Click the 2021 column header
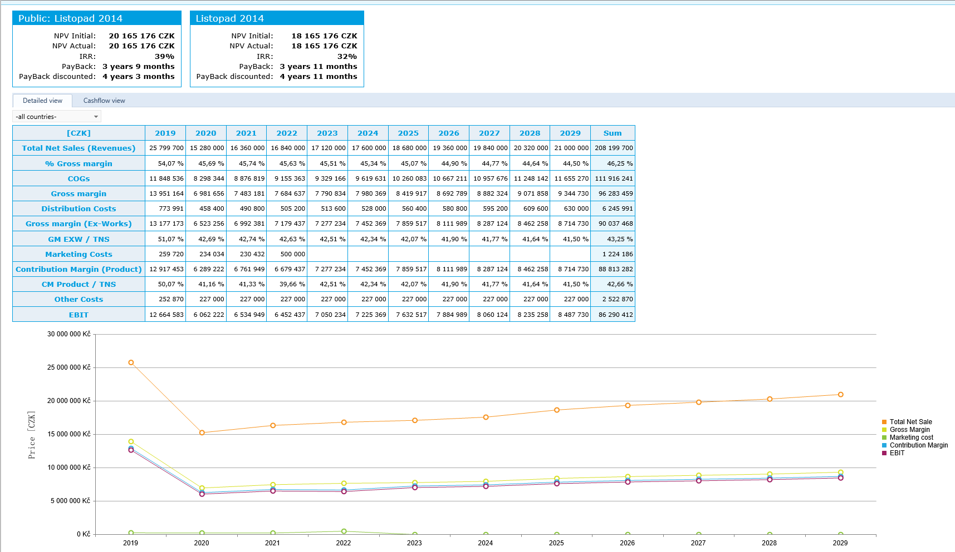 [246, 133]
